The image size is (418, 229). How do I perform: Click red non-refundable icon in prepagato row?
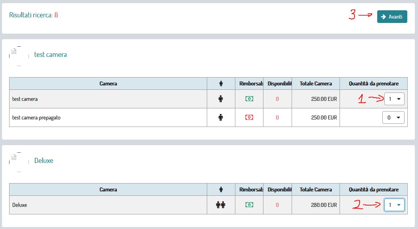pyautogui.click(x=249, y=117)
